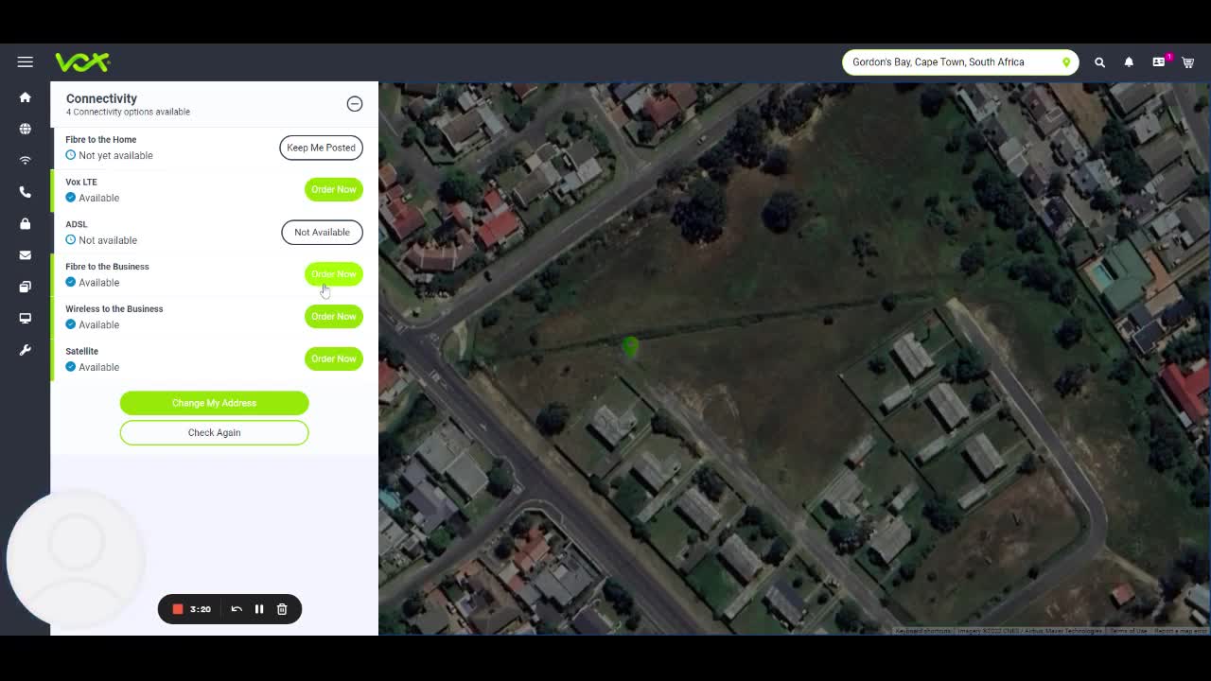Open the globe internet sidebar icon

[x=26, y=129]
